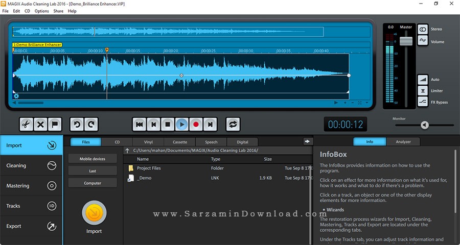Switch to the Files tab
Image resolution: width=460 pixels, height=245 pixels.
[86, 142]
